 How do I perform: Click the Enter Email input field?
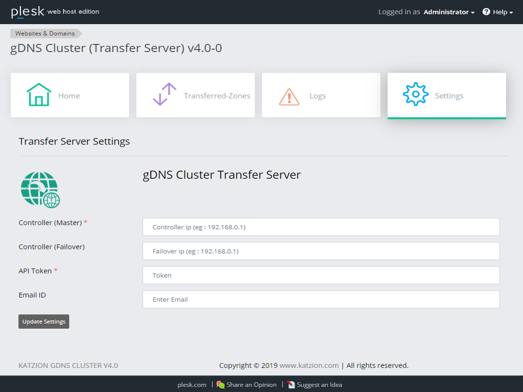click(x=321, y=300)
